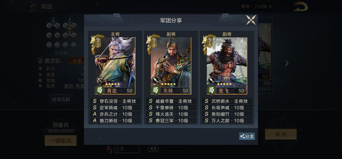The height and width of the screenshot is (159, 342).
Task: Click the troop-type icon on 张飞 card
Action: point(212,80)
